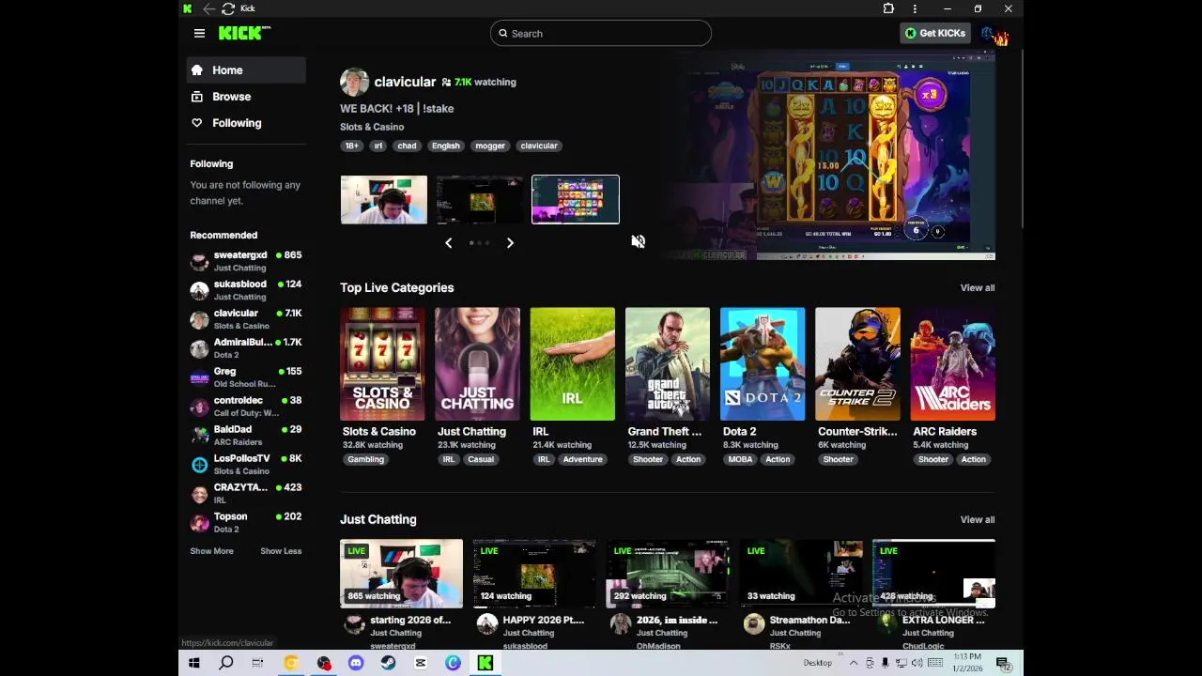
Task: View all Top Live Categories
Action: point(978,288)
